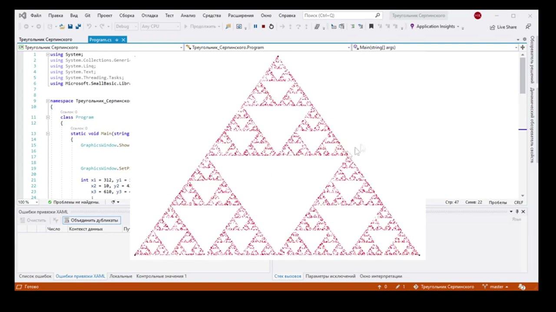Pin the Program.cs tab

[x=116, y=40]
